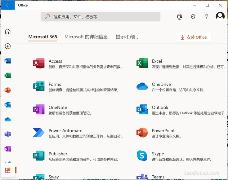Click the PowerPoint description 设计专业演示文稿
228x180 pixels.
pyautogui.click(x=166, y=136)
